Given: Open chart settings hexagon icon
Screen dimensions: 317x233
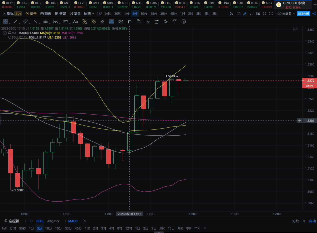Looking at the screenshot, I should 264,13.
